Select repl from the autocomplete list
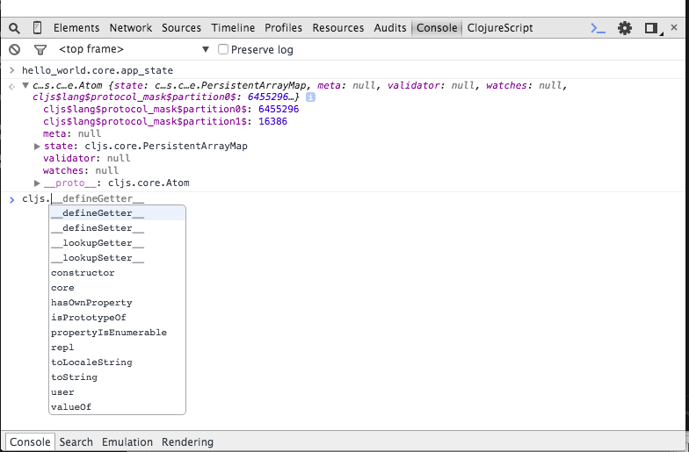The height and width of the screenshot is (452, 689). [118, 348]
